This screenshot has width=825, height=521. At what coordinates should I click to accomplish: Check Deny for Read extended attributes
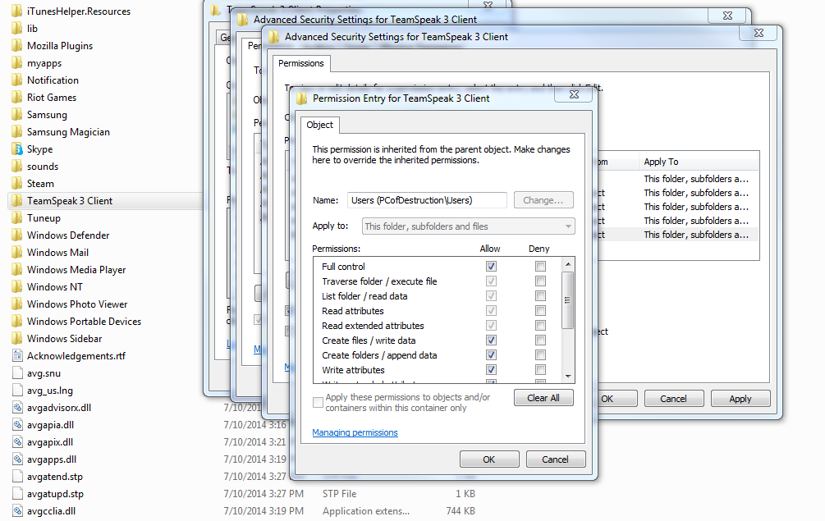point(540,326)
